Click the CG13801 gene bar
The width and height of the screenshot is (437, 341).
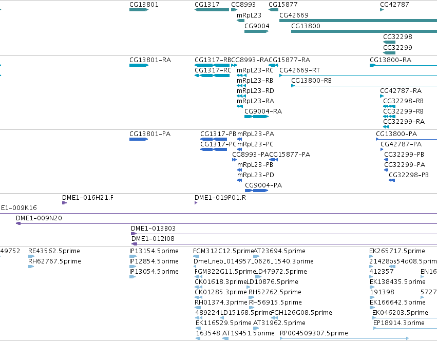tap(139, 10)
